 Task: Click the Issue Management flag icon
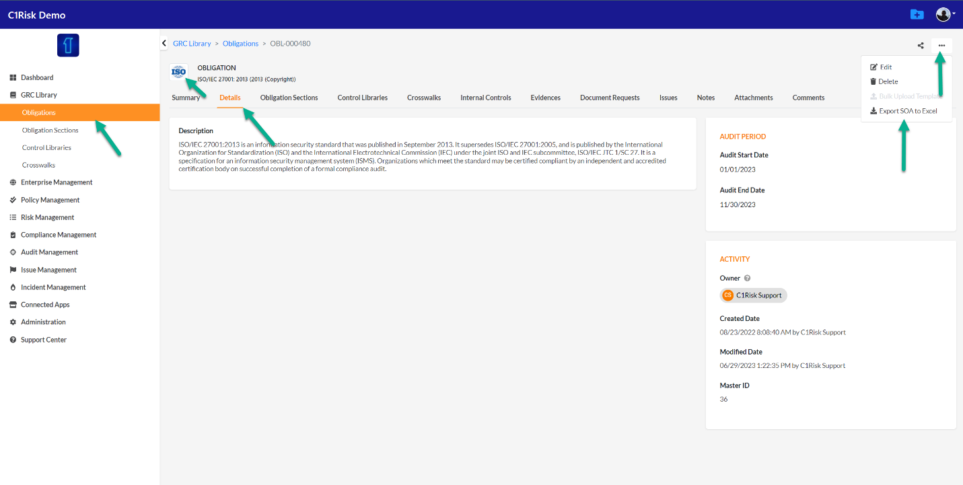(13, 270)
